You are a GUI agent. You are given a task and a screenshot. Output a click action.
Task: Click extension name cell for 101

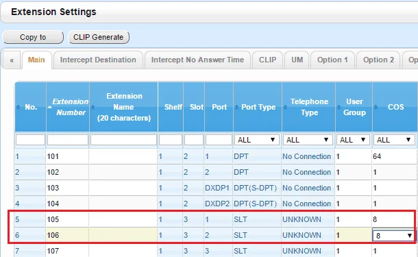pos(123,156)
